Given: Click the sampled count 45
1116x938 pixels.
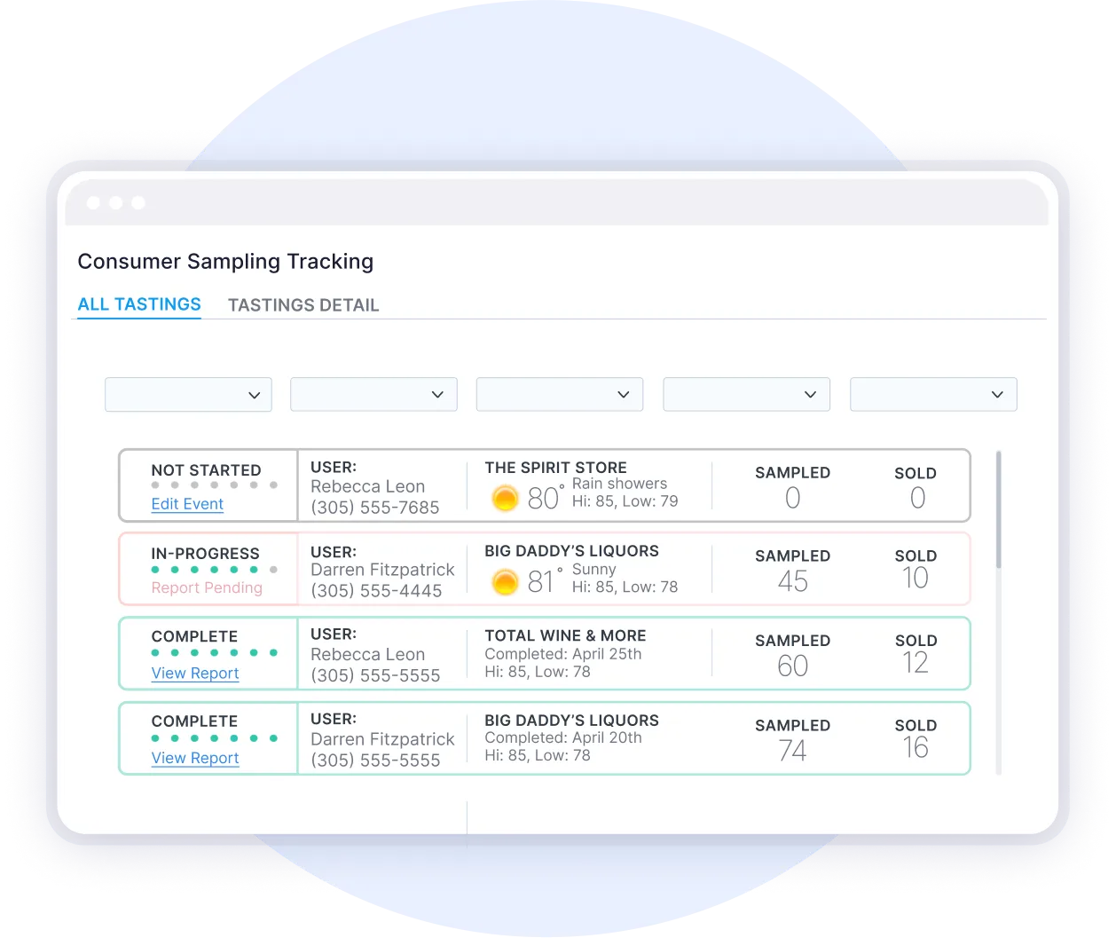Looking at the screenshot, I should [792, 582].
